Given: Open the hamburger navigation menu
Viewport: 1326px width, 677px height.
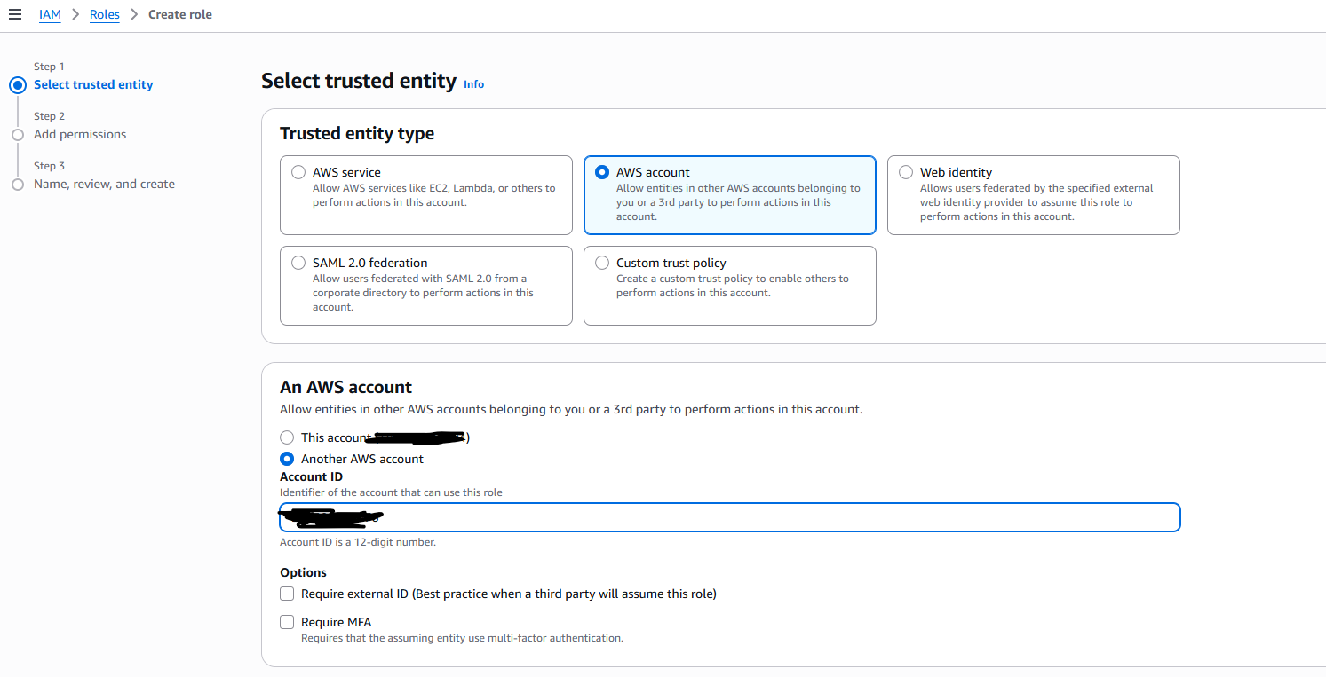Looking at the screenshot, I should (x=15, y=15).
